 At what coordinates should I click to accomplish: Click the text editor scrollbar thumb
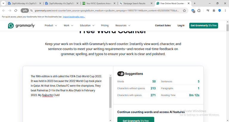tap(110, 92)
